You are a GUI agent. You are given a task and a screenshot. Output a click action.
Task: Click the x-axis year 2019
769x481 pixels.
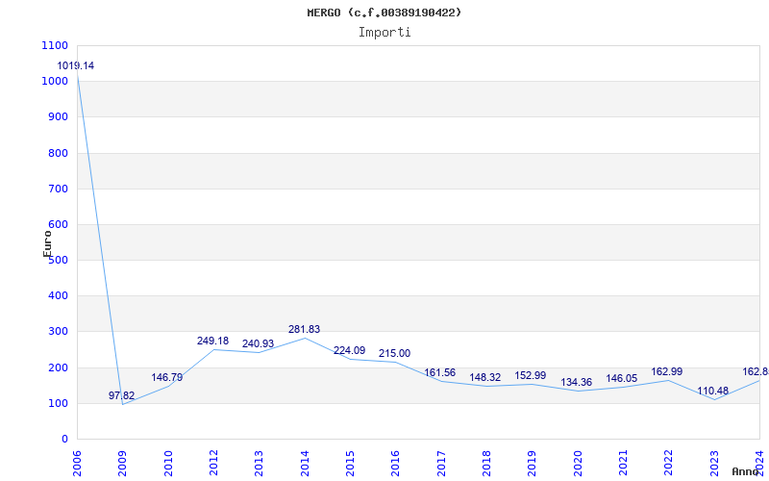point(532,464)
